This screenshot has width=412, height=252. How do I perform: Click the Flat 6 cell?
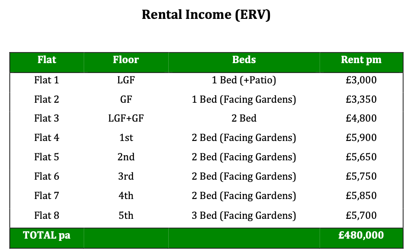coord(46,176)
